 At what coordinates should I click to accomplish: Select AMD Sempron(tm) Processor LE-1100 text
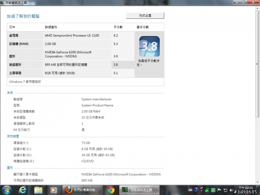click(72, 35)
